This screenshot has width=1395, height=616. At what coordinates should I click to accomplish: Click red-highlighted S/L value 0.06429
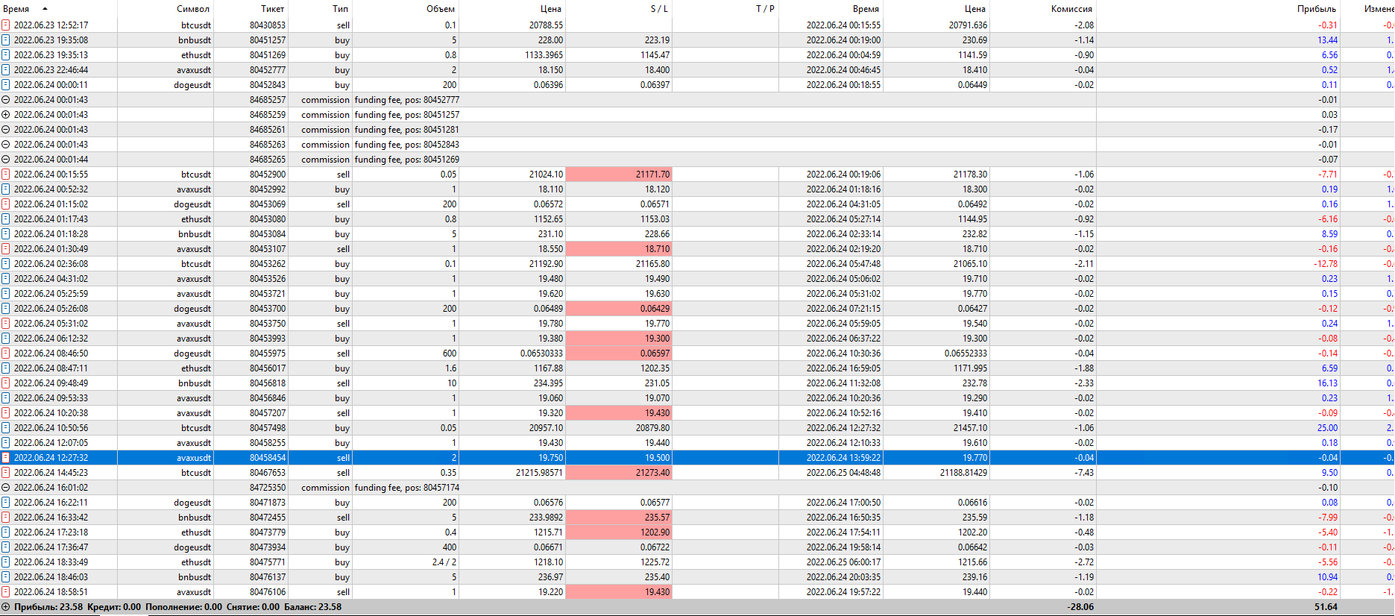pyautogui.click(x=619, y=308)
